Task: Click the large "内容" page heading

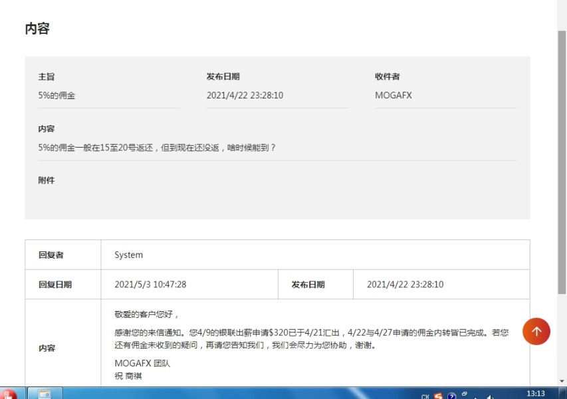Action: 37,29
